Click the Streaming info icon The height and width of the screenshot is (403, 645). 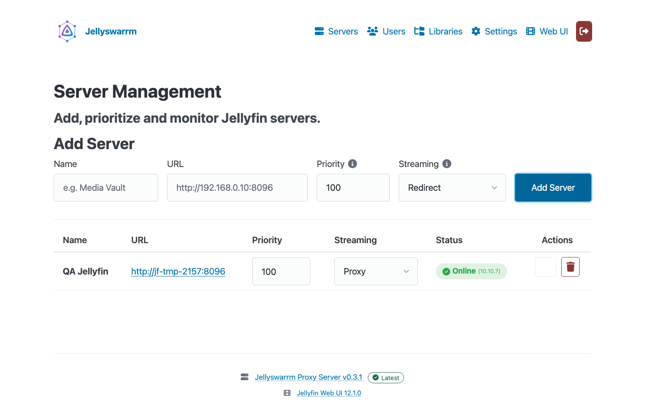pyautogui.click(x=447, y=164)
